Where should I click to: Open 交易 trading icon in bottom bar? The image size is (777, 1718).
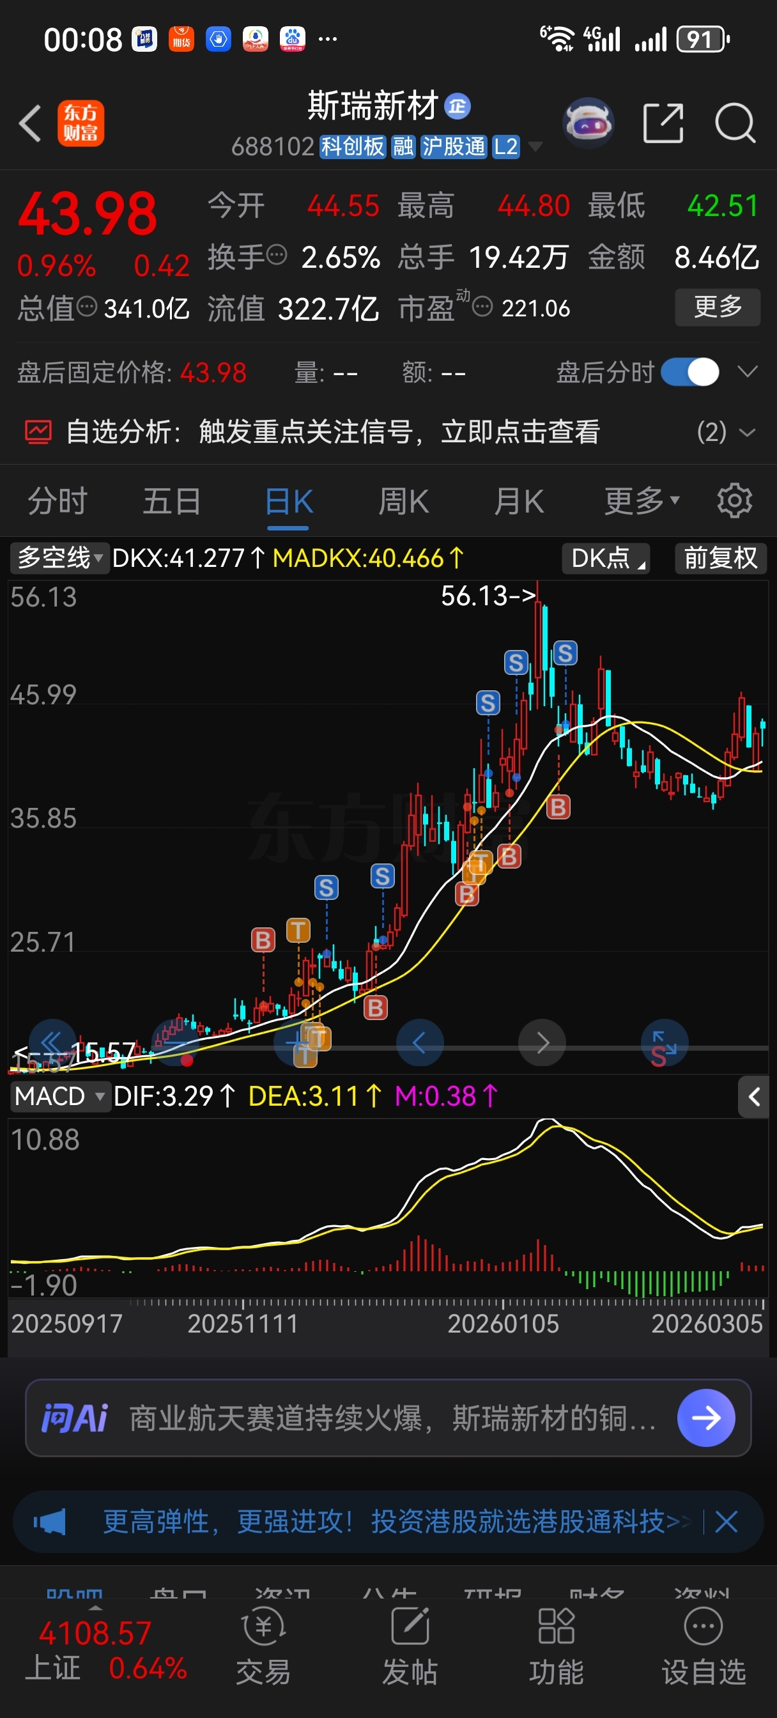263,1627
